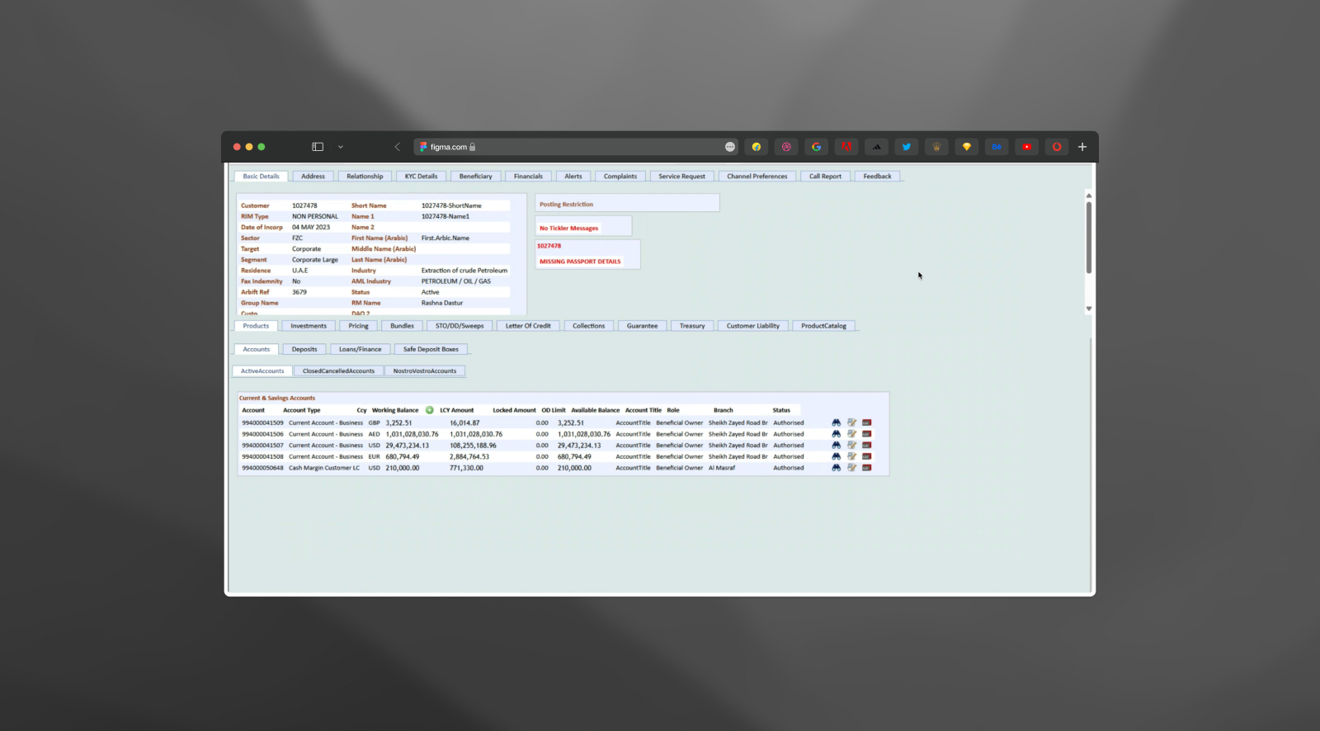1320x731 pixels.
Task: Click the MISSING PASSPORT DETAILS alert
Action: pos(580,262)
